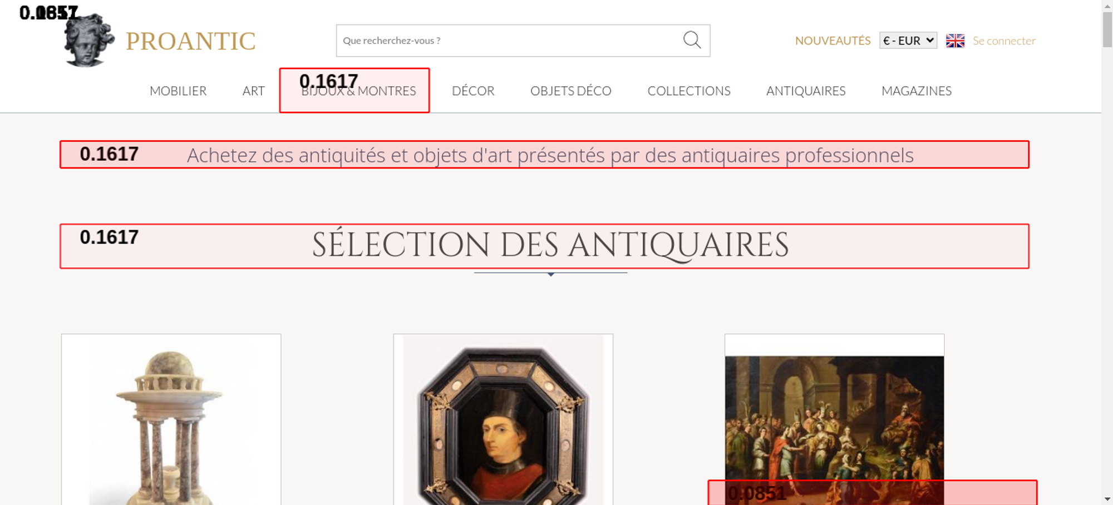Click the magnifying glass search icon
Screen dimensions: 1113x505
click(692, 40)
